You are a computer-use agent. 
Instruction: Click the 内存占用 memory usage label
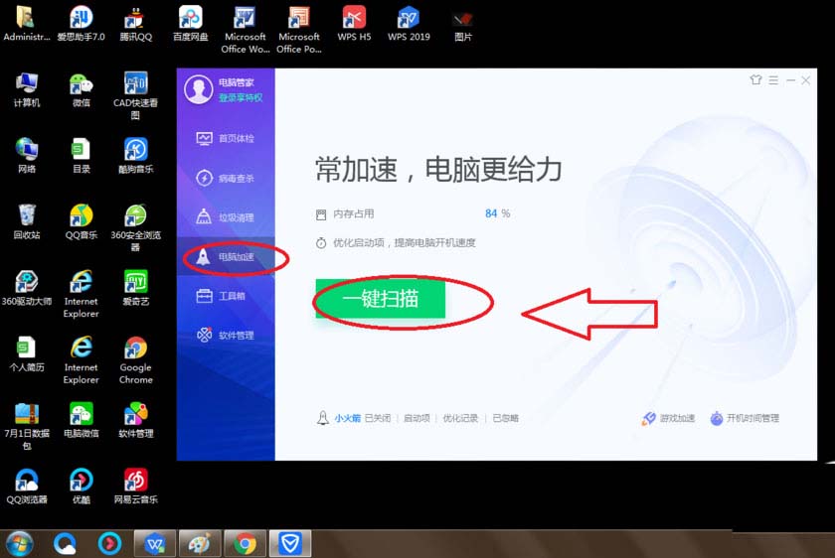(354, 213)
